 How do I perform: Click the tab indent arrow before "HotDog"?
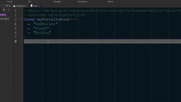tap(29, 33)
